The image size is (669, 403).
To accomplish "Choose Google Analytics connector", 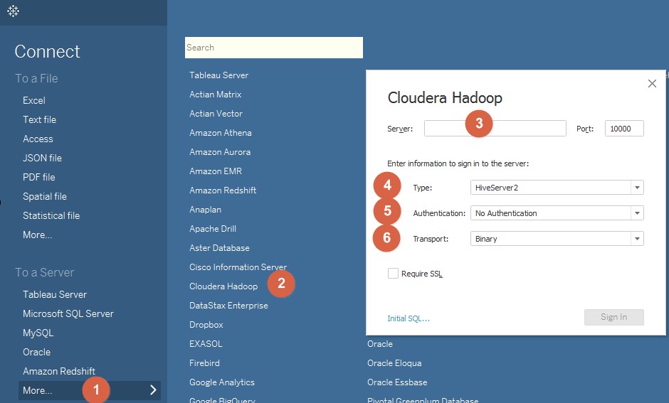I will coord(222,382).
